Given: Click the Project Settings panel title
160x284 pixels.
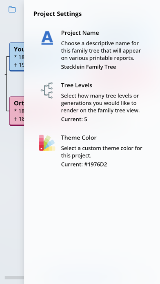Looking at the screenshot, I should pos(58,14).
